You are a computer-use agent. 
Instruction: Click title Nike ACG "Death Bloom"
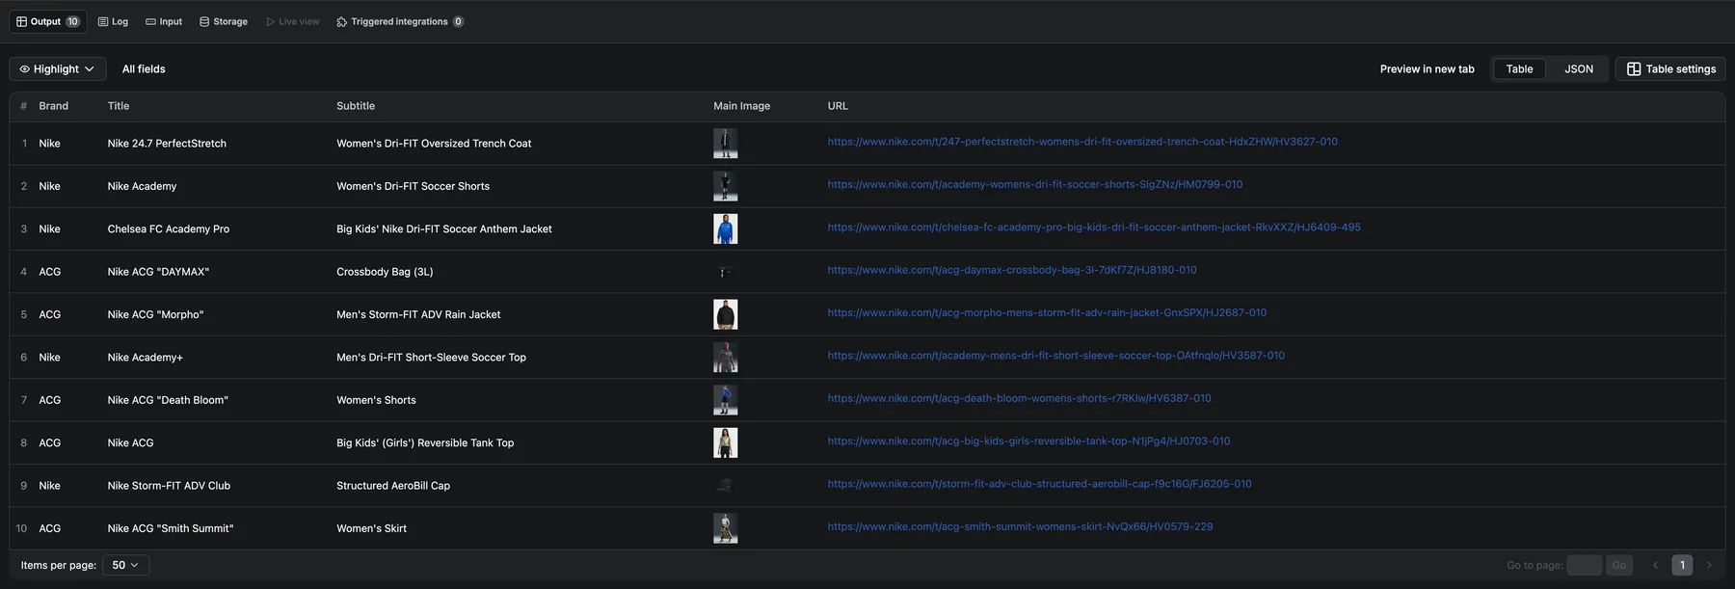point(168,400)
